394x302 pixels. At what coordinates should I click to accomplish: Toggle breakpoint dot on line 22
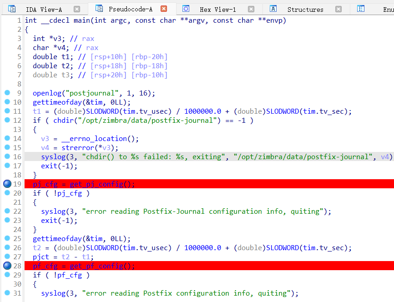pos(7,211)
